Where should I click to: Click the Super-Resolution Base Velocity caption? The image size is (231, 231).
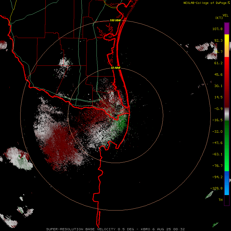[115, 229]
